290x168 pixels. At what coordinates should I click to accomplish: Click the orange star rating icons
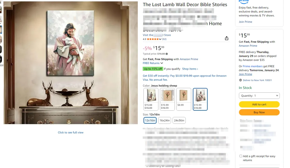tap(153, 39)
